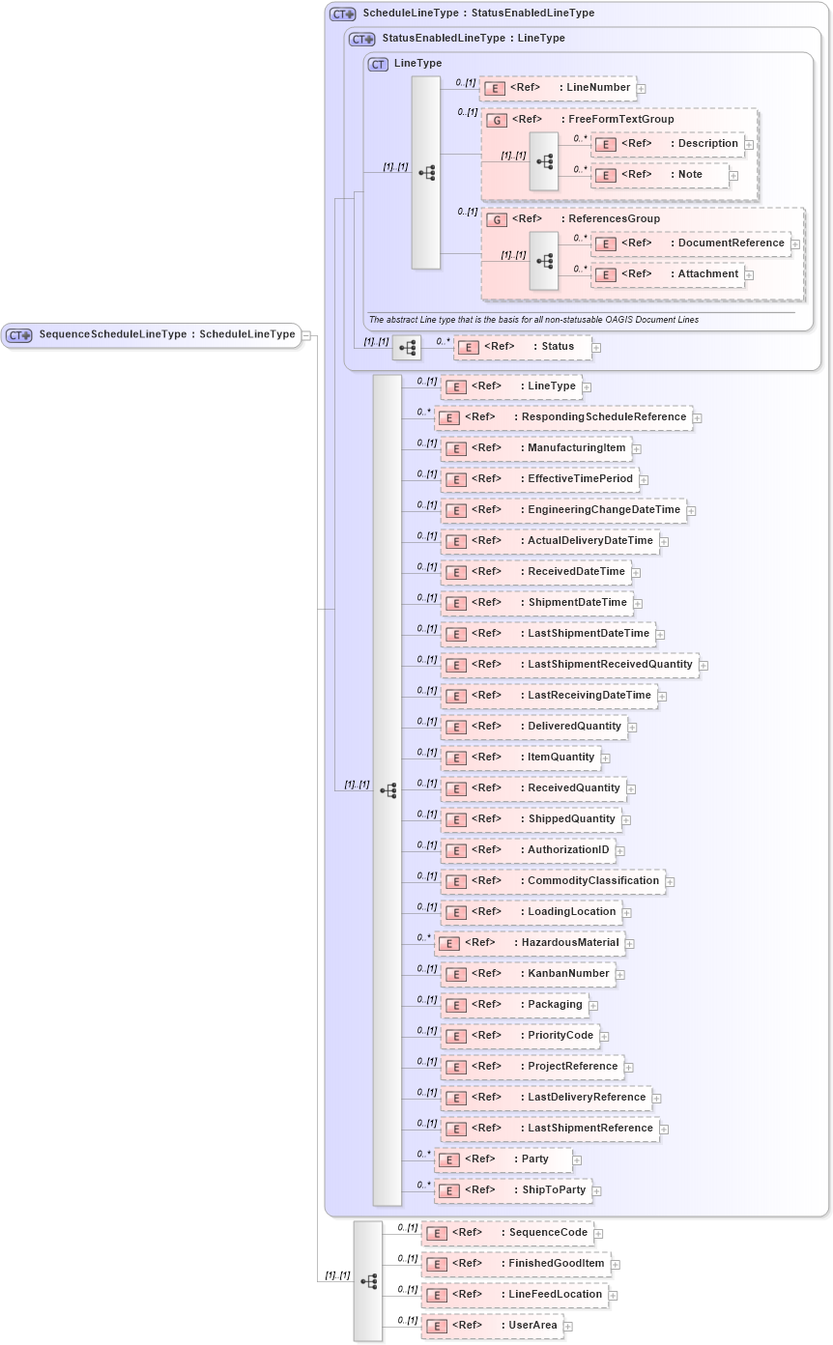Click the E icon next to LineNumber
This screenshot has height=1345, width=833.
click(x=495, y=88)
